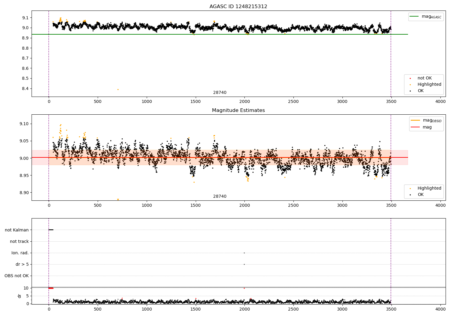Screen dimensions: 451x316
Task: Click the "500" x-tick under the bottom plot
Action: [x=98, y=309]
